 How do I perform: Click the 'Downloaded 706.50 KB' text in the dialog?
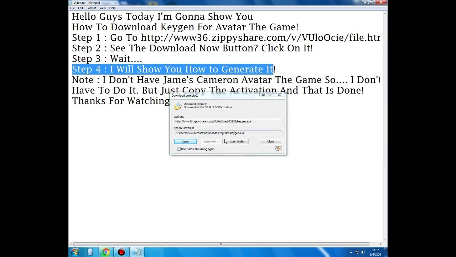(x=208, y=107)
